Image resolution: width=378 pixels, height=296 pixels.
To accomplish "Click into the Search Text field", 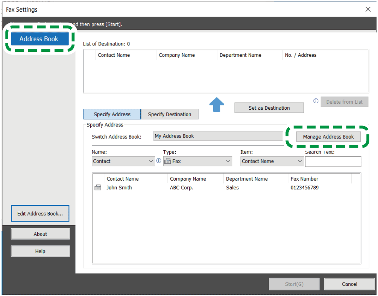I will 333,162.
